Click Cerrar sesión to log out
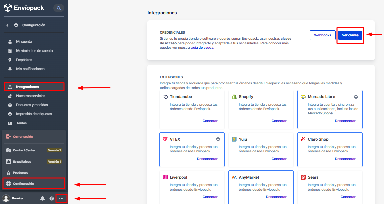The width and height of the screenshot is (384, 204). point(23,137)
